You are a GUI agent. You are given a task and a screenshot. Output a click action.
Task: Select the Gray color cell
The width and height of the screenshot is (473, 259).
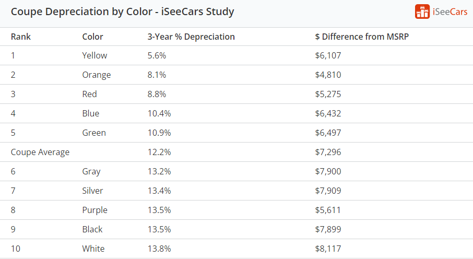[91, 171]
